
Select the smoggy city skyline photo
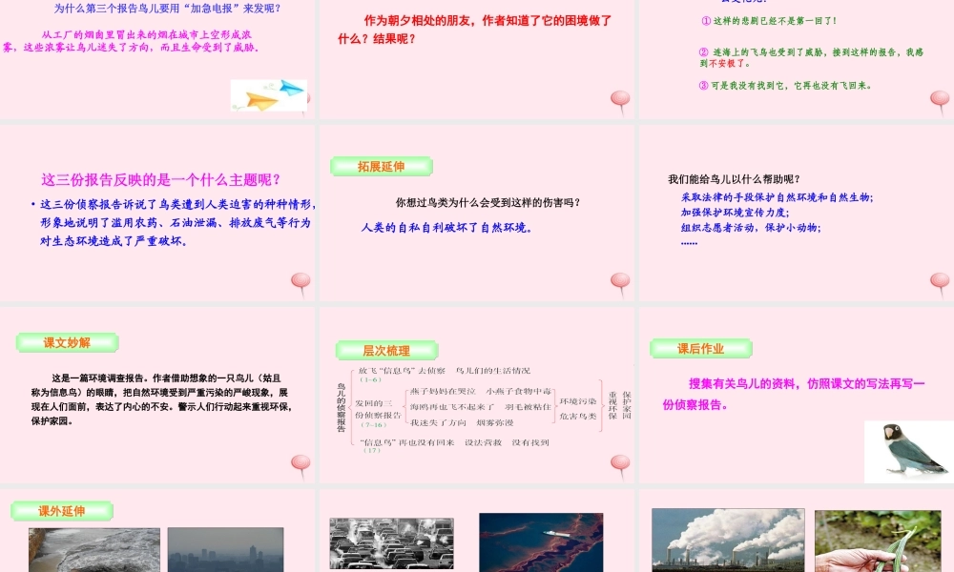(226, 549)
